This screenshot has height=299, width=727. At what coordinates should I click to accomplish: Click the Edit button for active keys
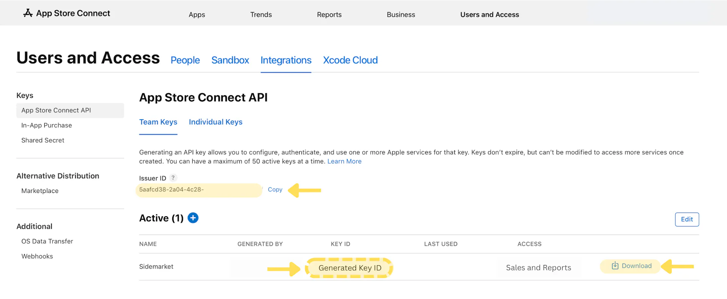(686, 219)
